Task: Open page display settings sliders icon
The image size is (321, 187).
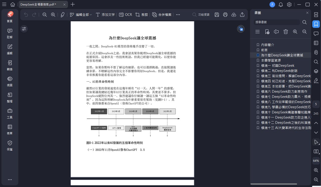Action: pos(24,29)
